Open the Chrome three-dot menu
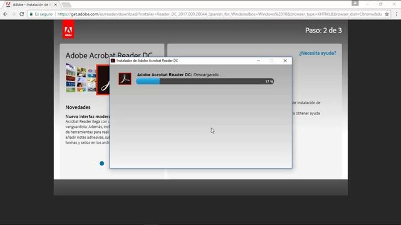This screenshot has width=401, height=225. click(397, 14)
